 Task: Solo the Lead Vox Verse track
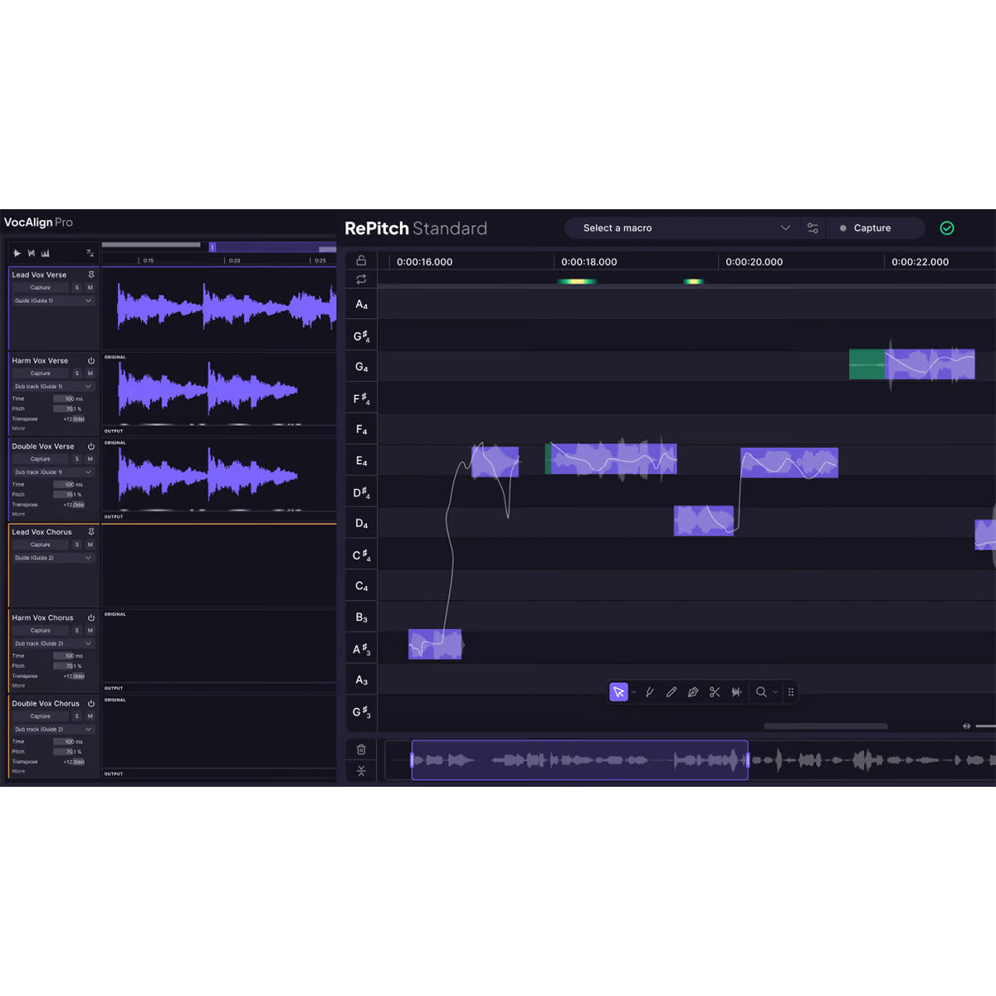tap(77, 288)
